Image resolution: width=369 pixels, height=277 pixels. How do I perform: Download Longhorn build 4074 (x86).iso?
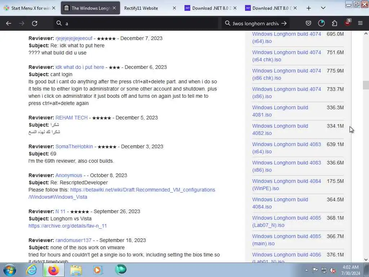[x=286, y=93]
